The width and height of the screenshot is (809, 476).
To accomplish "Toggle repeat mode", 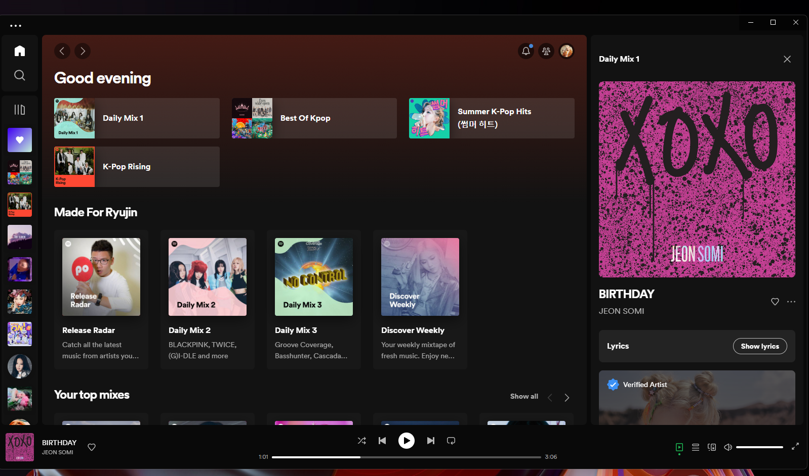I will pos(451,441).
